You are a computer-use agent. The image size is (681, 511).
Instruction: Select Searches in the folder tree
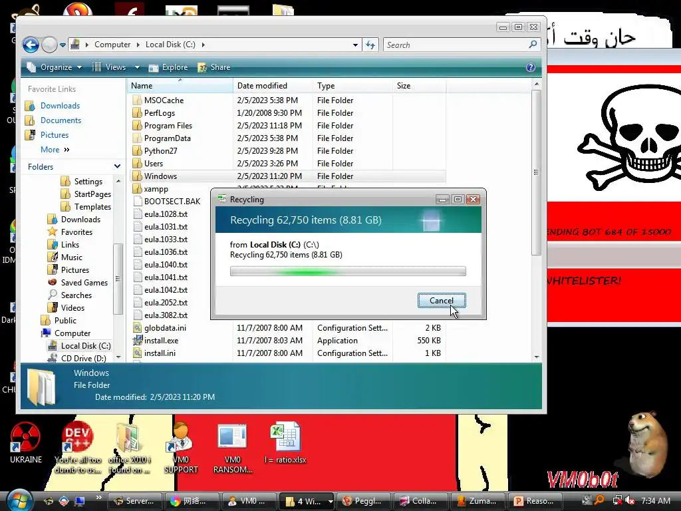point(76,295)
